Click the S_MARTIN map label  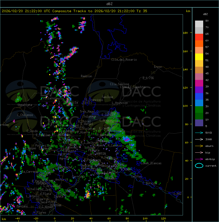(x=99, y=154)
